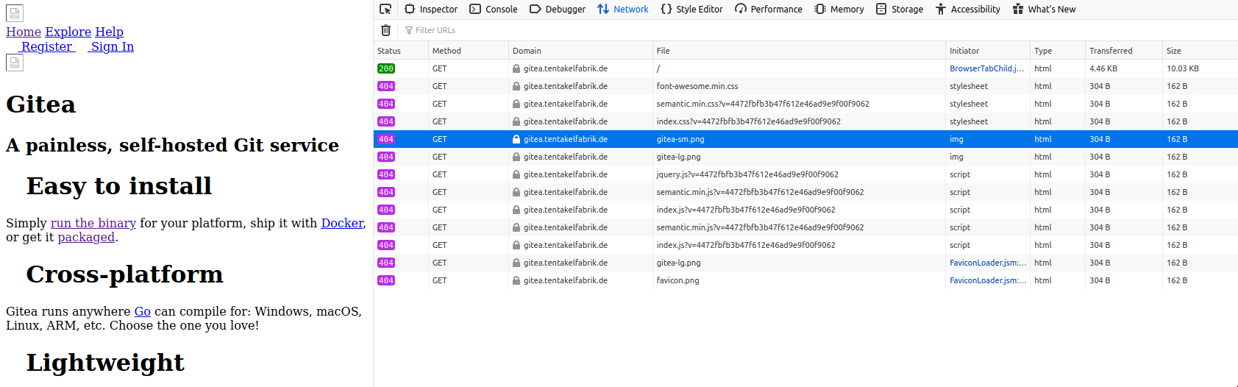
Task: Activate the element picker icon
Action: (385, 9)
